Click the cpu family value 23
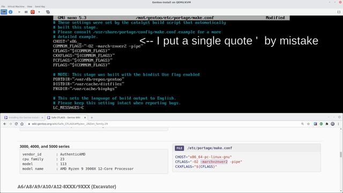Image resolution: width=343 pixels, height=193 pixels. coord(62,159)
